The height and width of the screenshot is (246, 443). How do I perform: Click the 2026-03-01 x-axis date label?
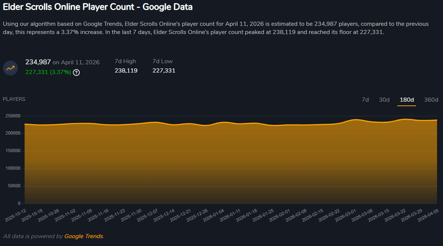tap(346, 215)
